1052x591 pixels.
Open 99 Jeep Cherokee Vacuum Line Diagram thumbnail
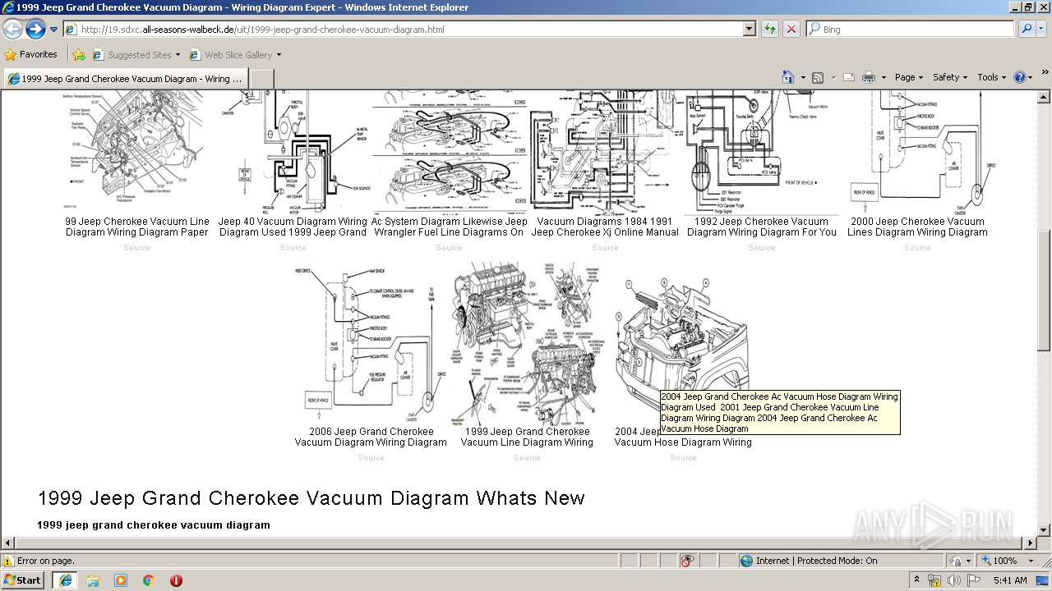coord(136,152)
